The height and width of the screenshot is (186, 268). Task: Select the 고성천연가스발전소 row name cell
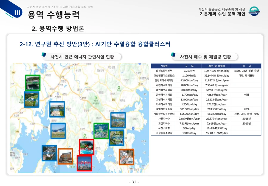click(x=164, y=75)
